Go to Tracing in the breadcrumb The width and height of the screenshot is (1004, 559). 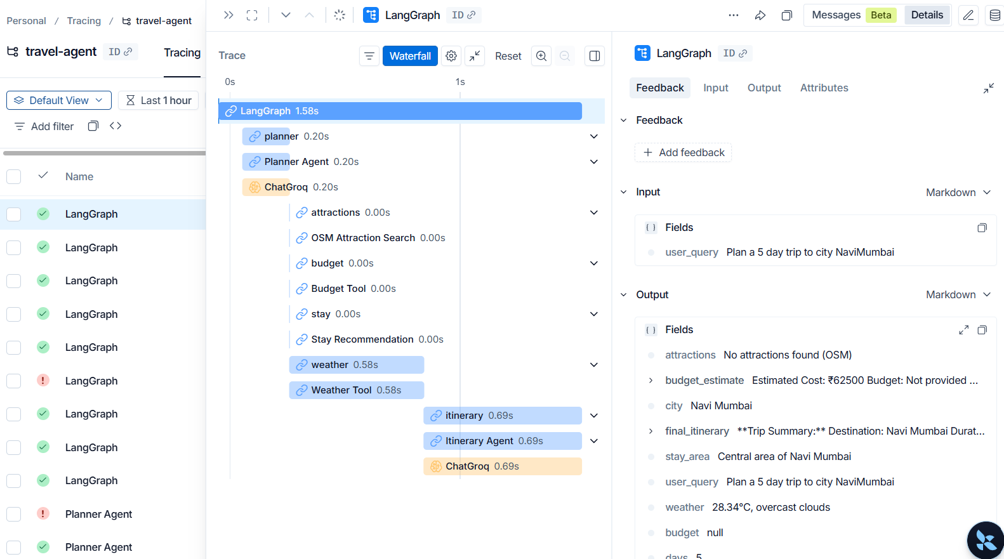pos(84,21)
